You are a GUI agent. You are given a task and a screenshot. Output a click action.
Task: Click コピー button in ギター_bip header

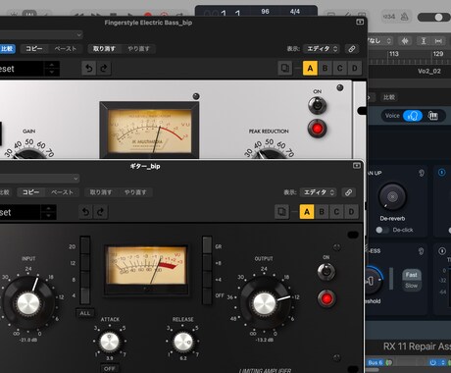tap(31, 192)
